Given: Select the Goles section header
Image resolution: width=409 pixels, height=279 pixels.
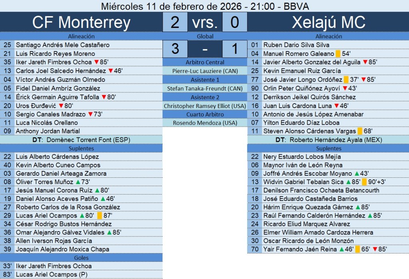Looking at the screenshot, I should click(x=81, y=257).
